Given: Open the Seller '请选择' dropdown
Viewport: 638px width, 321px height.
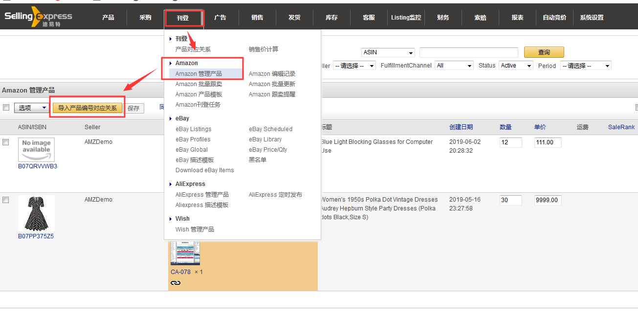Looking at the screenshot, I should [354, 66].
